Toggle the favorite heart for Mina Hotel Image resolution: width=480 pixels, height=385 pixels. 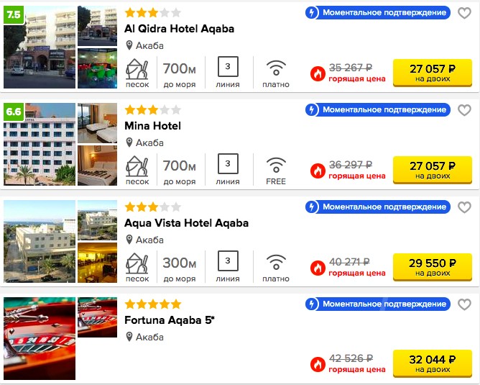tap(464, 110)
